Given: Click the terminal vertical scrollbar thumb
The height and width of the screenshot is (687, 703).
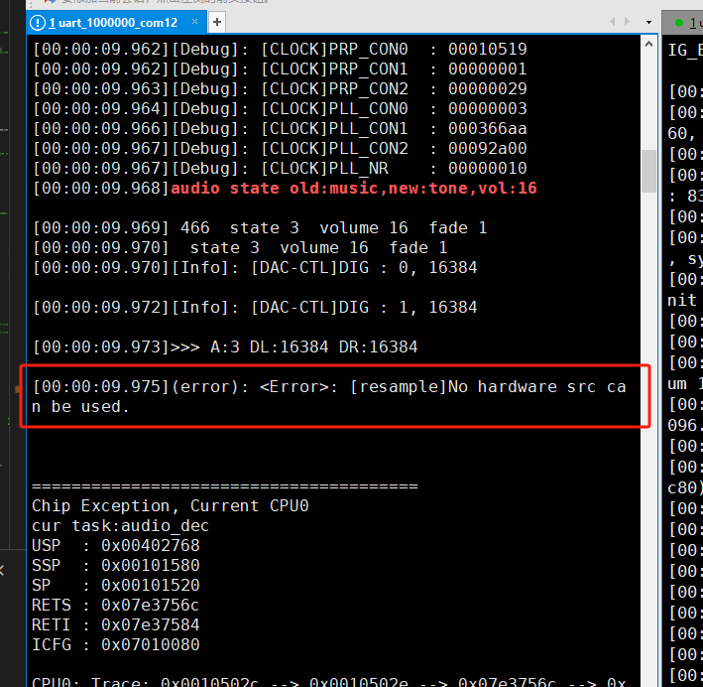Looking at the screenshot, I should pos(648,171).
